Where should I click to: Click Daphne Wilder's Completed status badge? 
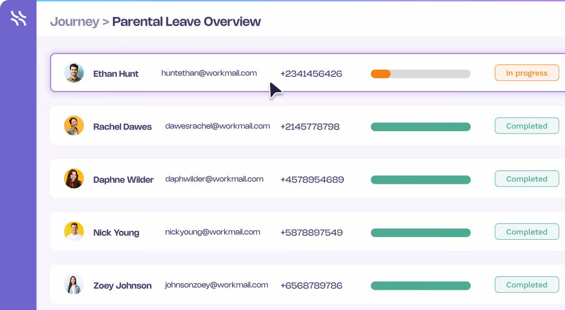click(x=527, y=179)
